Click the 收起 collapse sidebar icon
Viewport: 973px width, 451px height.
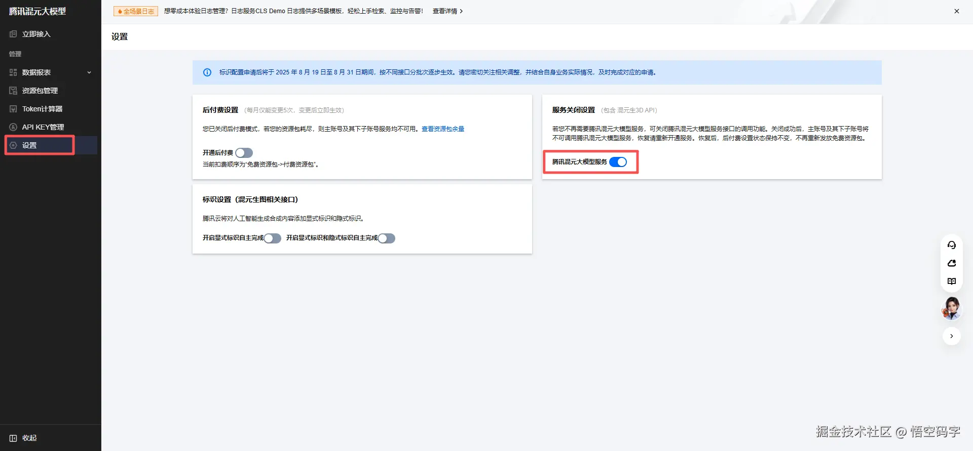coord(13,438)
